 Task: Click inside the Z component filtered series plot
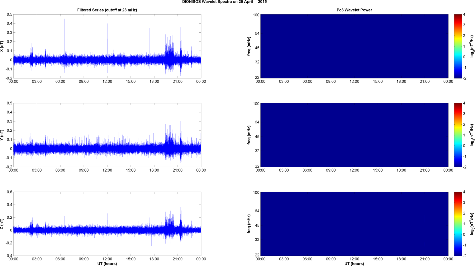click(107, 224)
